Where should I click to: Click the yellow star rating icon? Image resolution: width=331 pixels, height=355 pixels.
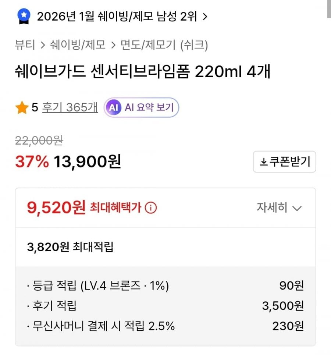pos(22,108)
